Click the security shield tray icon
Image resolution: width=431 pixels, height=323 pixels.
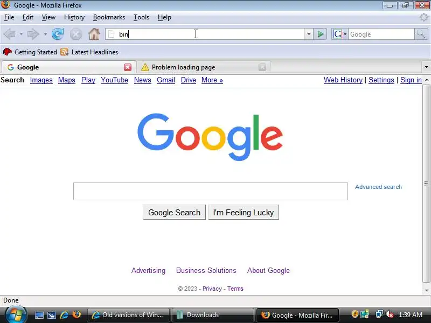point(354,314)
